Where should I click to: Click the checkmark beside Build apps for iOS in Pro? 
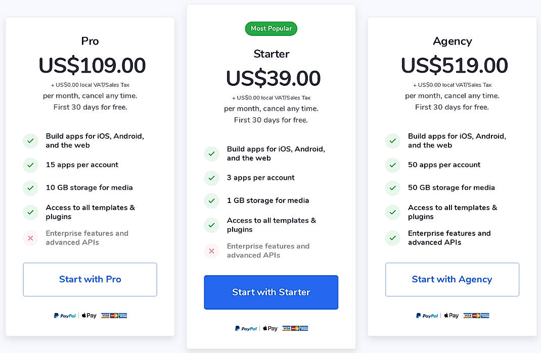[x=30, y=141]
